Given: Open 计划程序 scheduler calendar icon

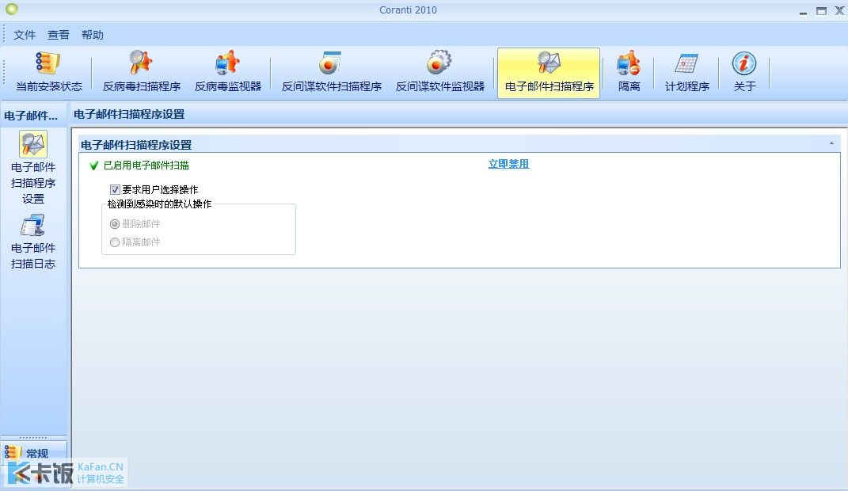Looking at the screenshot, I should tap(686, 72).
